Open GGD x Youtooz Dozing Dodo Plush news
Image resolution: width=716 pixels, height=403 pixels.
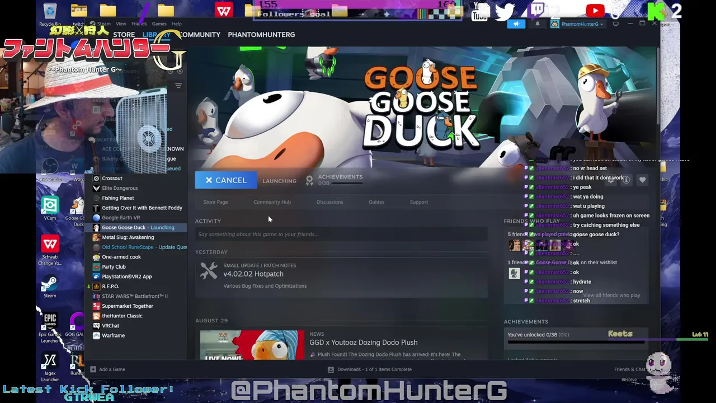(x=364, y=343)
